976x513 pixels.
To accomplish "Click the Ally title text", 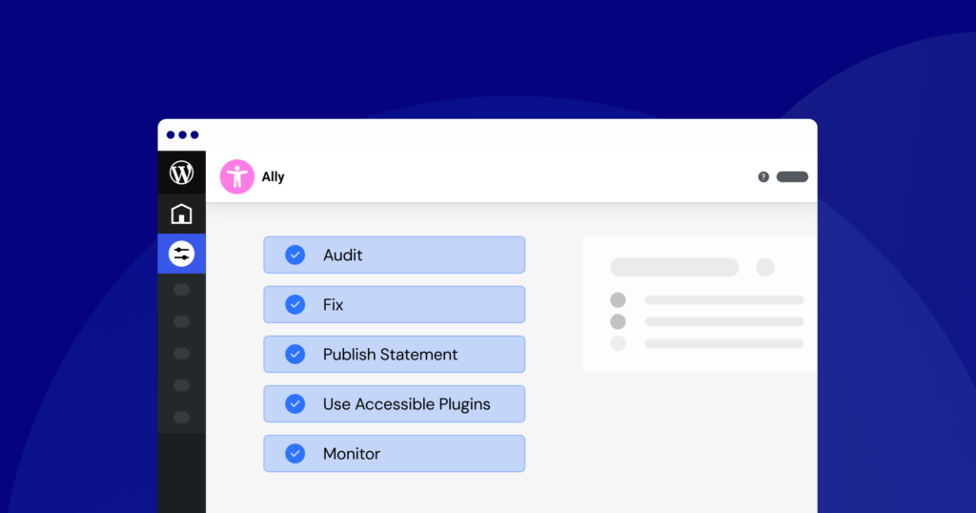I will 274,176.
